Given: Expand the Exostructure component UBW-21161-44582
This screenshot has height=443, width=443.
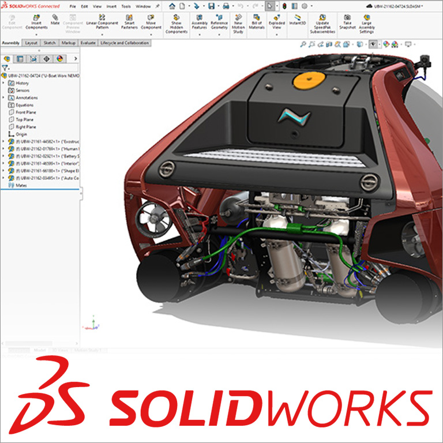Looking at the screenshot, I should tap(3, 141).
